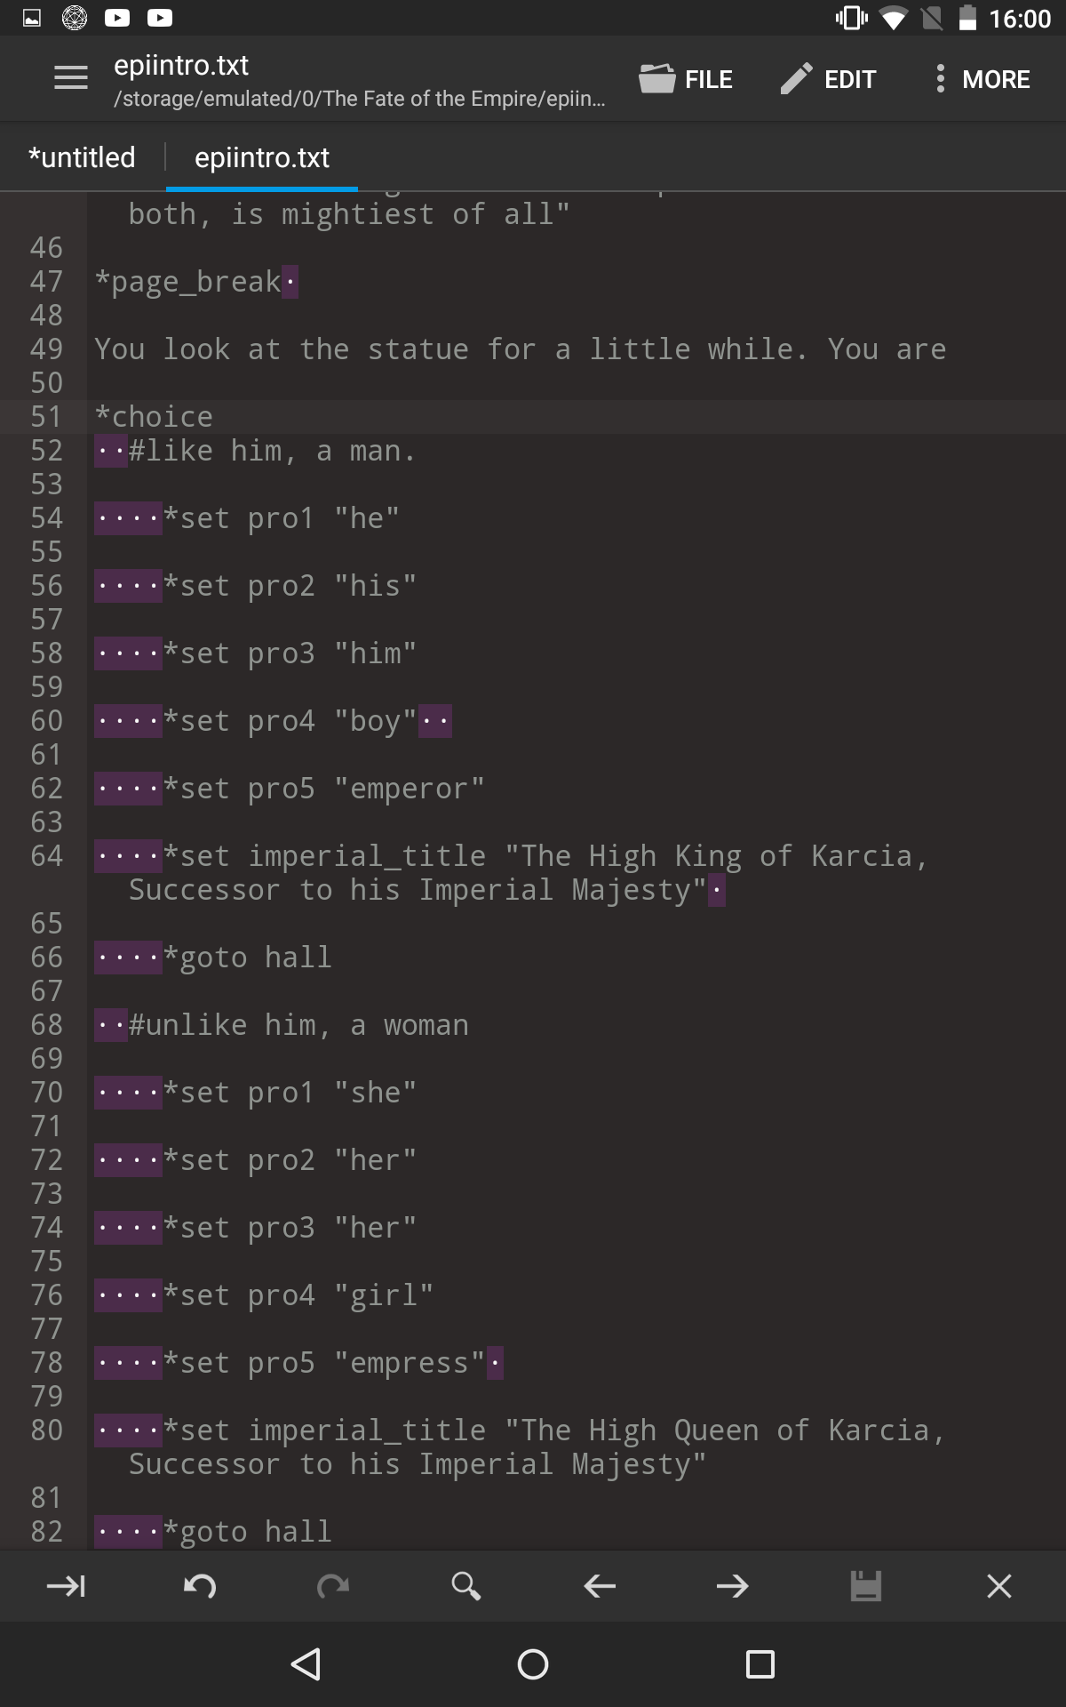Open the recent apps overview
1066x1707 pixels.
coord(760,1664)
